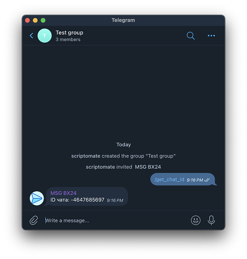Viewport: 247px width, 259px height.
Task: Click MSG BX24 in invited notice
Action: pyautogui.click(x=148, y=167)
